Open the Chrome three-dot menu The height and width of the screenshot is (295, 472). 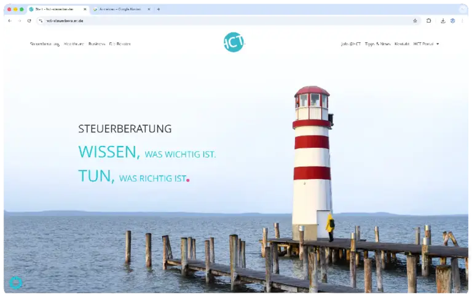click(x=462, y=21)
